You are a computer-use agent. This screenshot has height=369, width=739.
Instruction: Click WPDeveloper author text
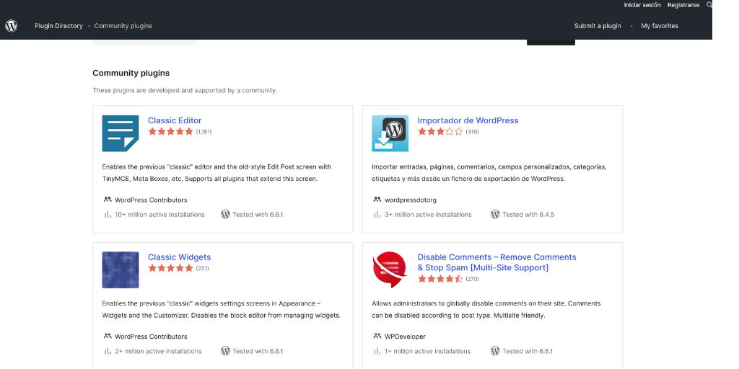click(x=405, y=337)
